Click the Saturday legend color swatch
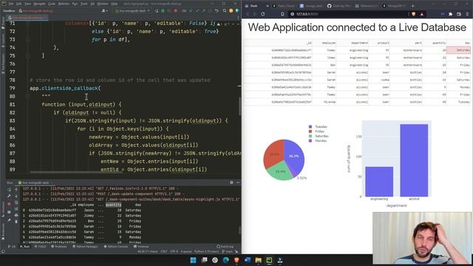 pyautogui.click(x=310, y=136)
